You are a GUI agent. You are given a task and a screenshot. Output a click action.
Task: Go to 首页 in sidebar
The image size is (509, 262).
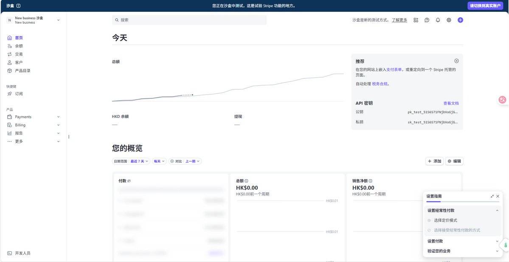pyautogui.click(x=19, y=38)
